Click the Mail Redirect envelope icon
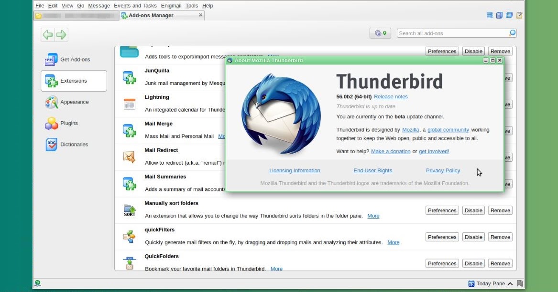This screenshot has width=558, height=292. (x=129, y=156)
